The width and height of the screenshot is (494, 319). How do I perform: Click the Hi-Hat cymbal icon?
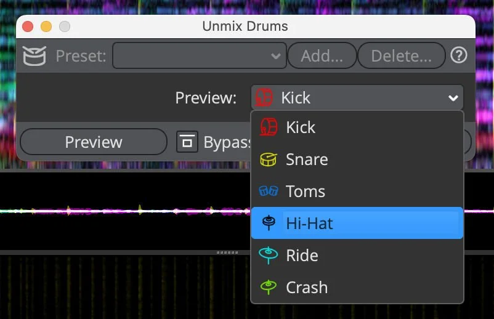(269, 223)
